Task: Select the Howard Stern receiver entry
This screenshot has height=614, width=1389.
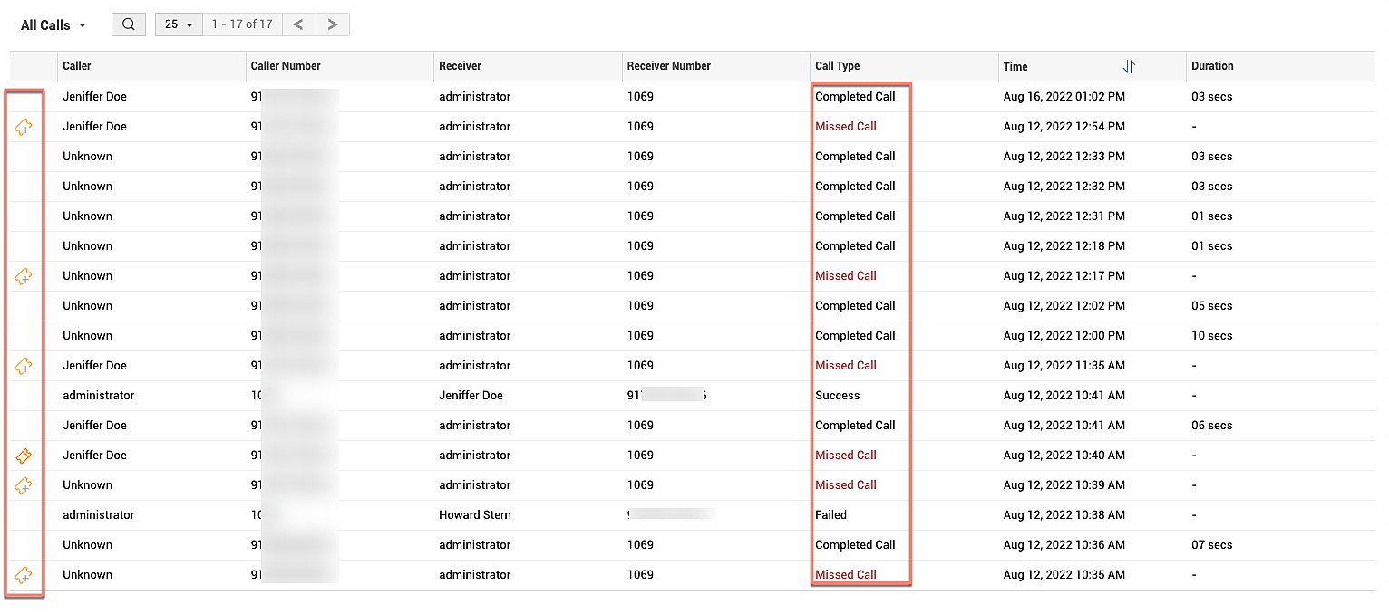Action: point(474,515)
